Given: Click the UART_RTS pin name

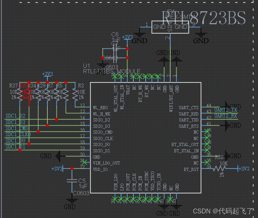Looking at the screenshot, I should tap(189, 126).
